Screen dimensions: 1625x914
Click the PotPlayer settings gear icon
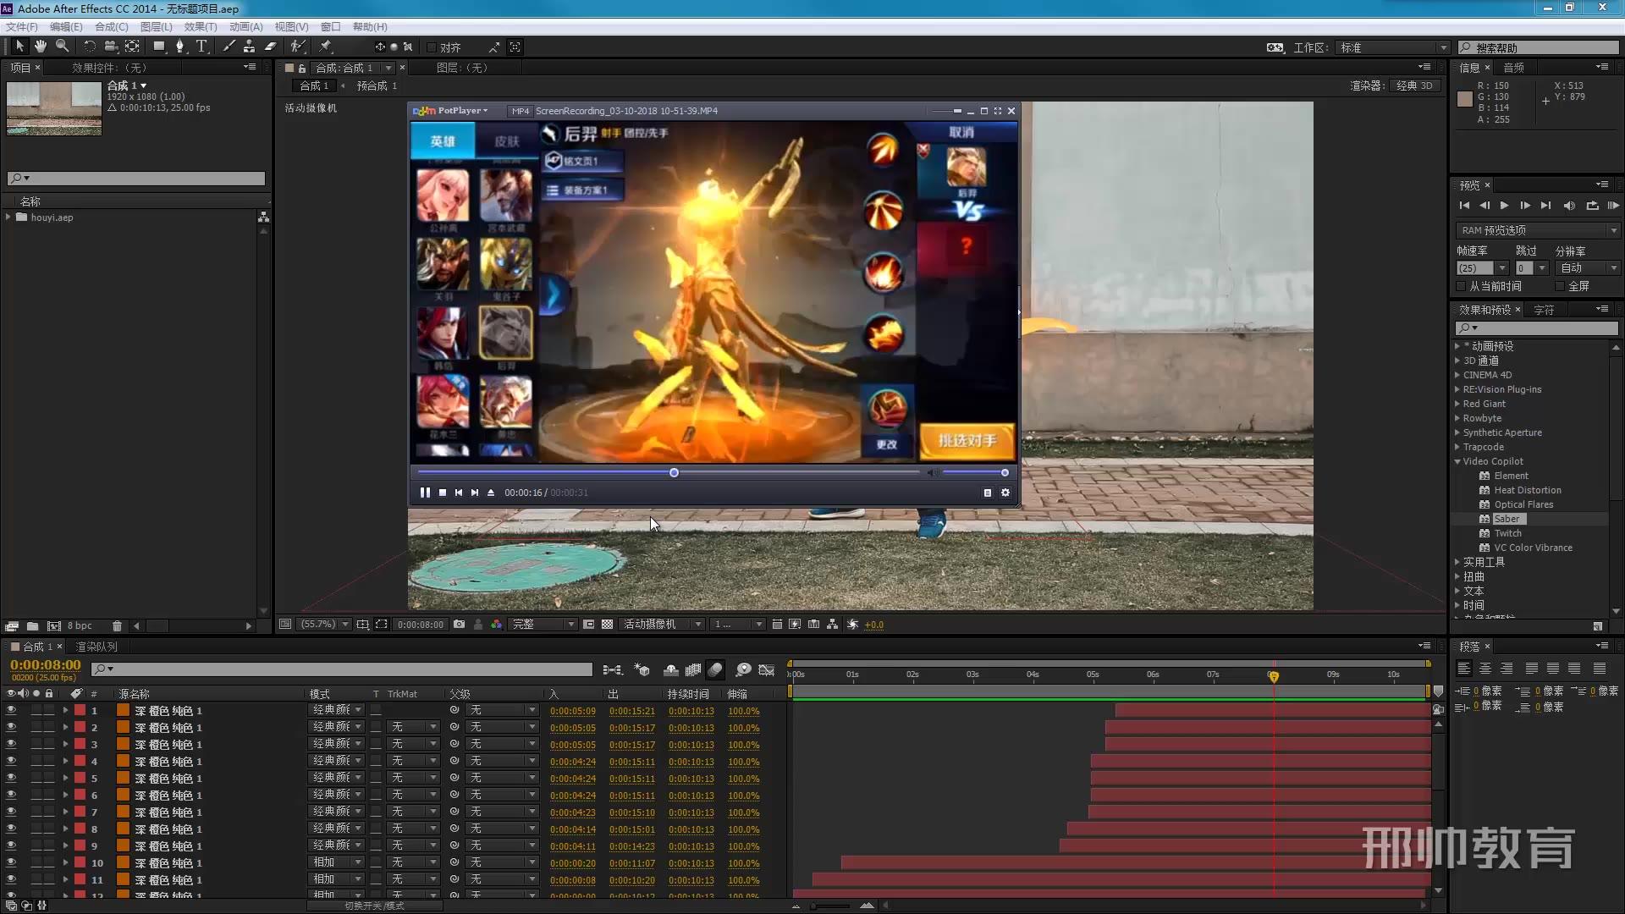[1005, 493]
